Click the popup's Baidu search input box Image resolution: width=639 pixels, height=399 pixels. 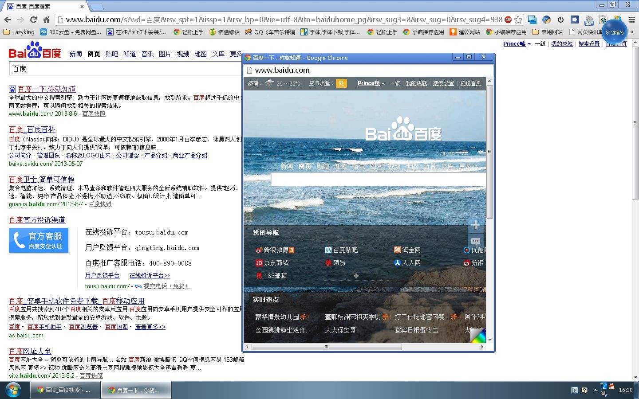pyautogui.click(x=377, y=179)
